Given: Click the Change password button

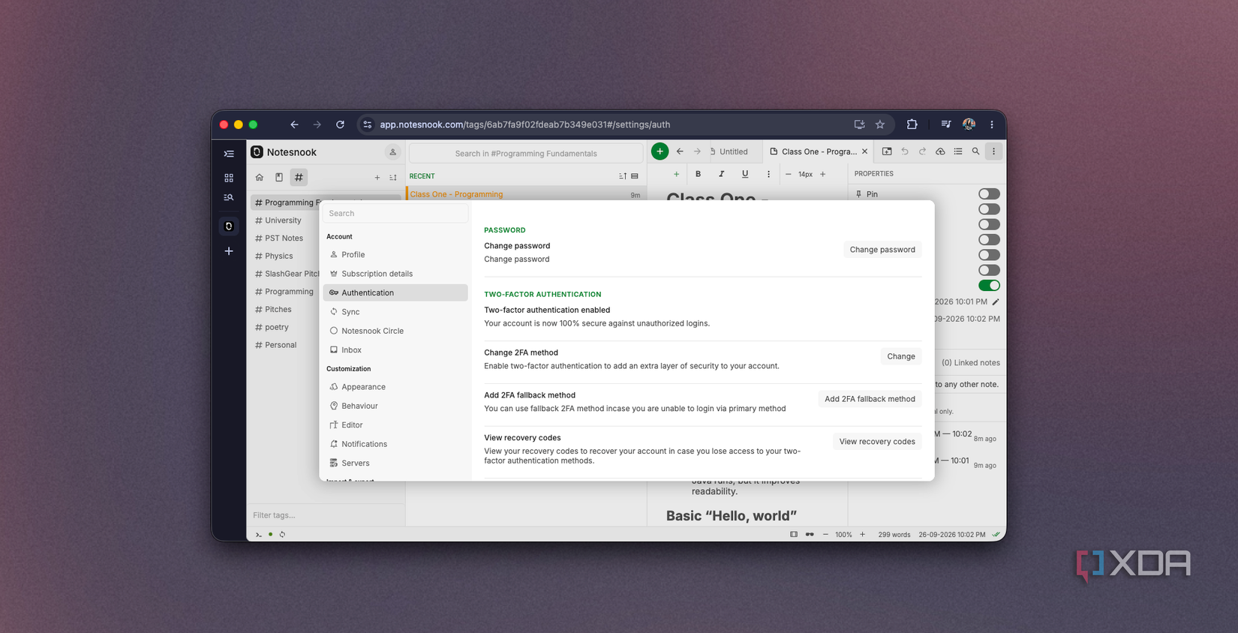Looking at the screenshot, I should (x=882, y=250).
